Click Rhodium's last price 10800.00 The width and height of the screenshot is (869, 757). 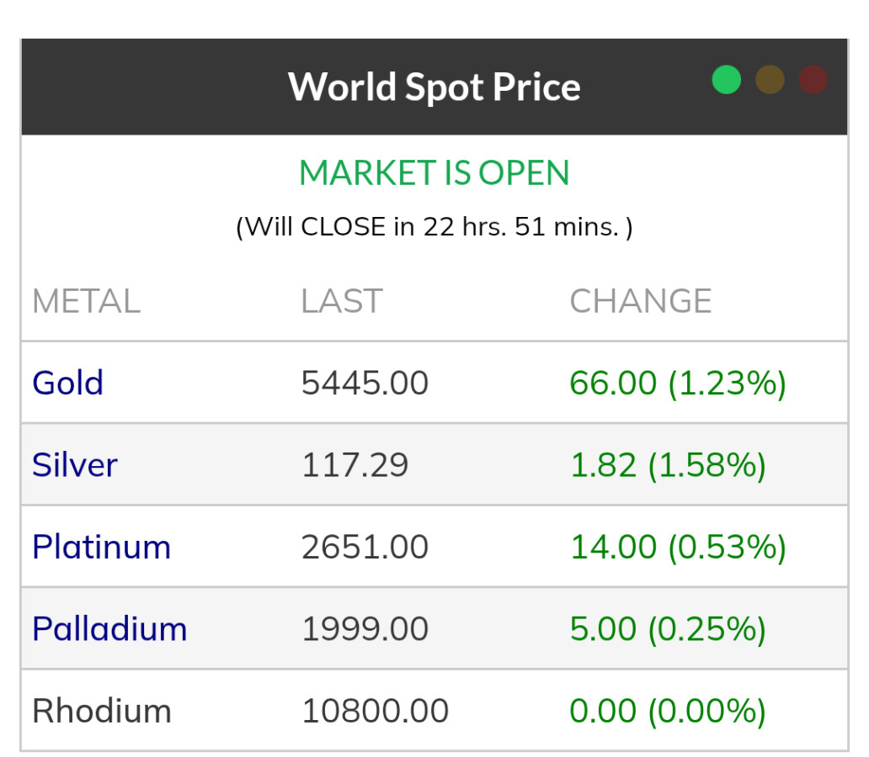tap(375, 711)
